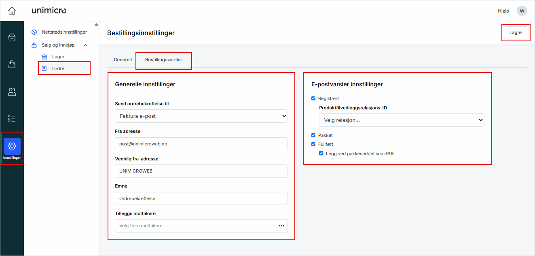Click the three-dots icon in Tilleggs mottakere

pyautogui.click(x=281, y=226)
